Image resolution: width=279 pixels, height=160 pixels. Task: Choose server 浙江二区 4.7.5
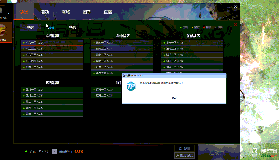tap(192, 61)
